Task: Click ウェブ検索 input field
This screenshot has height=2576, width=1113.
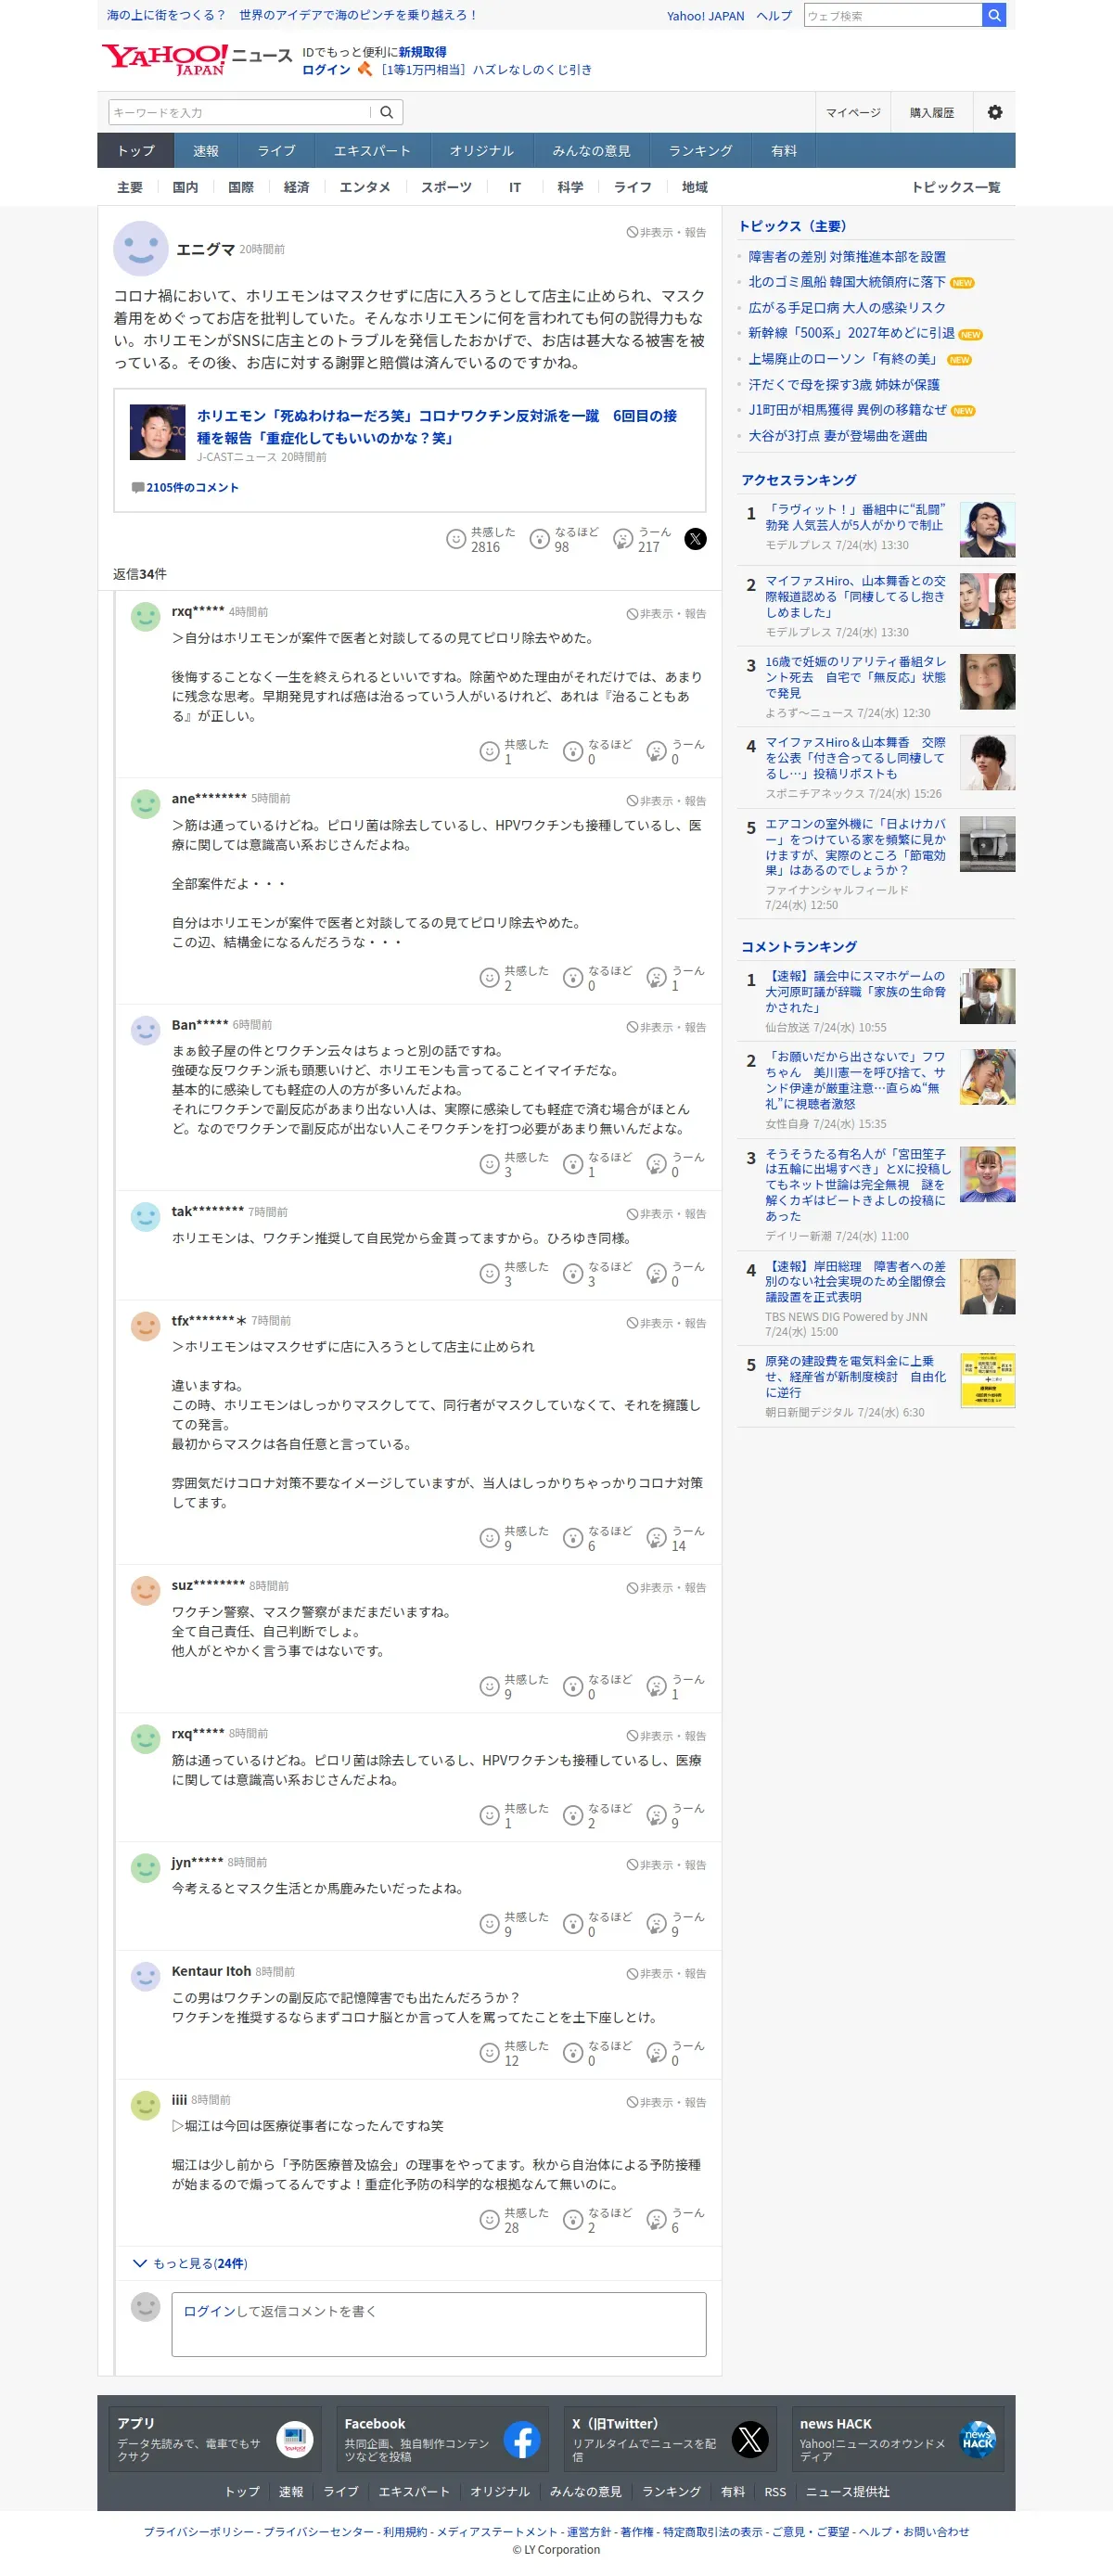Action: click(893, 15)
